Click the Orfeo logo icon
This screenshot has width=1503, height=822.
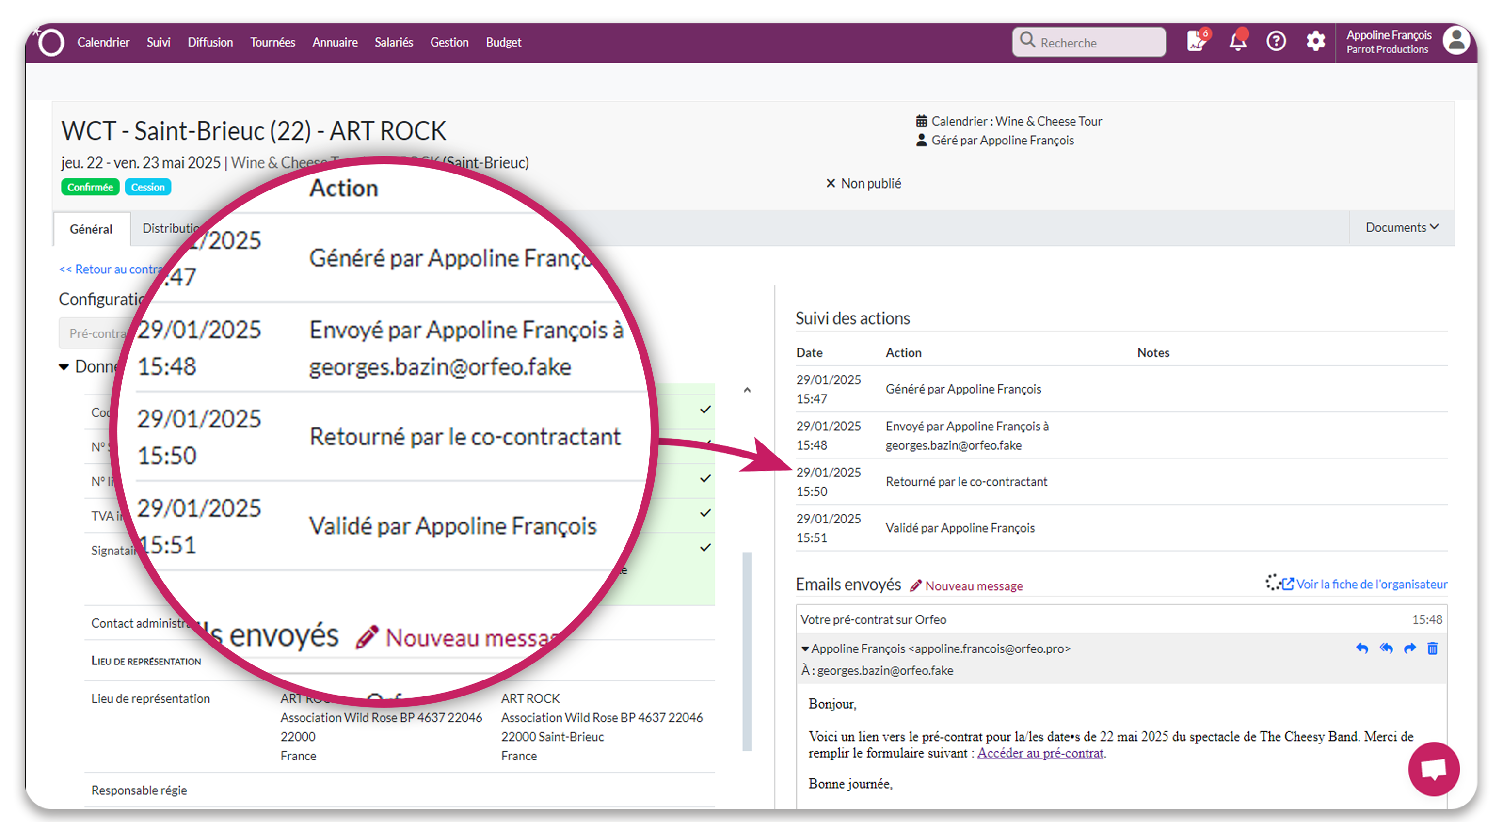pyautogui.click(x=50, y=43)
